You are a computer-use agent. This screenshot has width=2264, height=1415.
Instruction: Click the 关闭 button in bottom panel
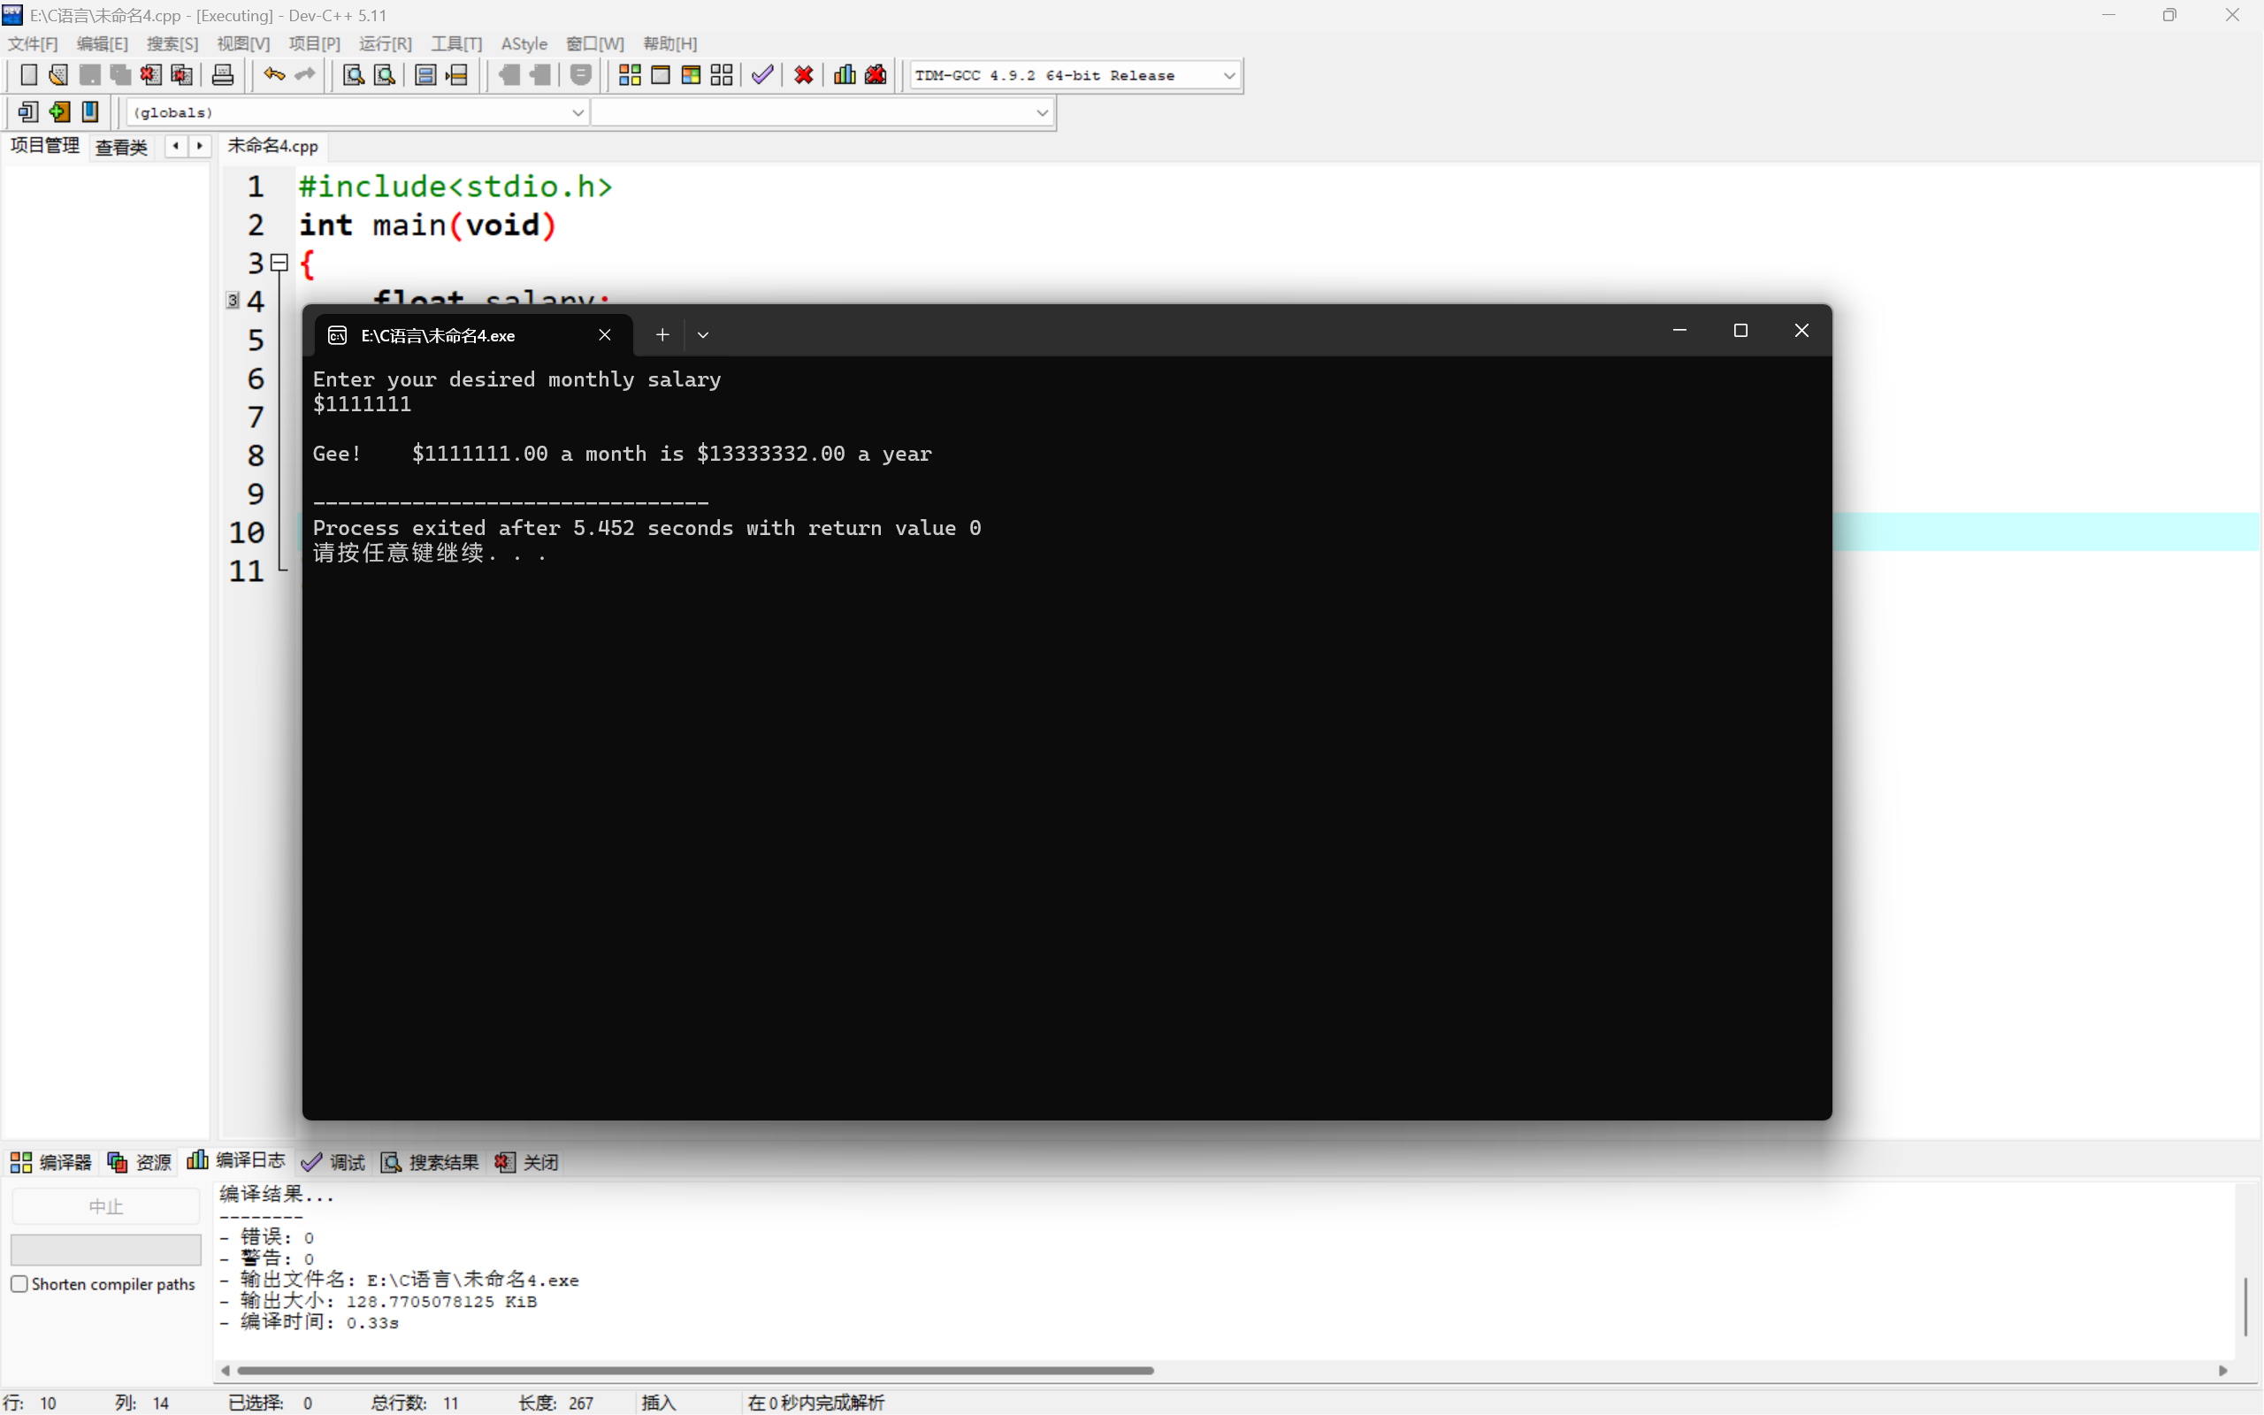[x=527, y=1162]
